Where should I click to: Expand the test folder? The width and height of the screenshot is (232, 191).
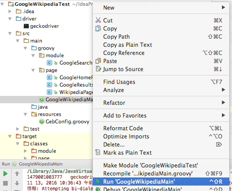coord(18,129)
